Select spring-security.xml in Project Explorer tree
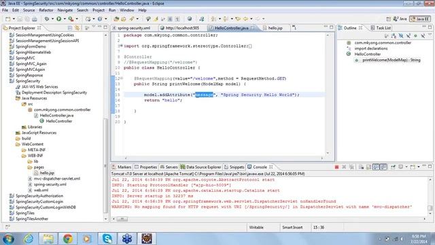Screen dimensions: 435x245 click(50, 184)
